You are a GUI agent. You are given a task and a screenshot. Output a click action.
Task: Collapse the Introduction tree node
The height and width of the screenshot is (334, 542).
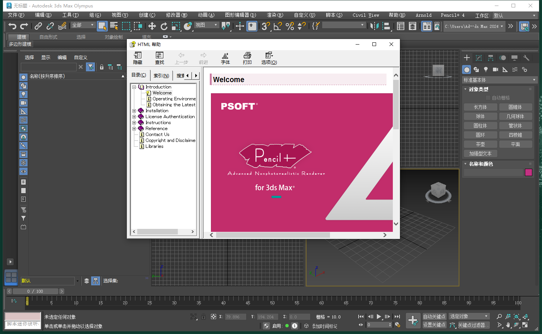[134, 87]
